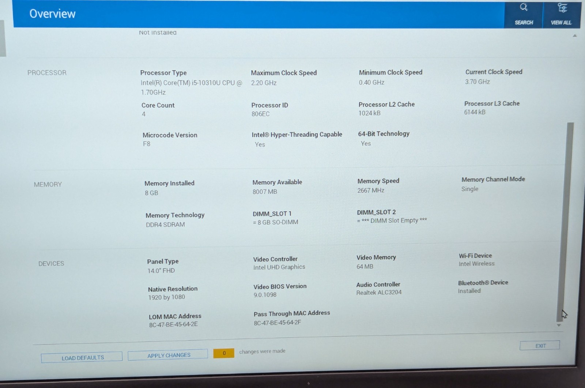
Task: Click the Native Resolution value 1920 by 1080
Action: pos(166,297)
